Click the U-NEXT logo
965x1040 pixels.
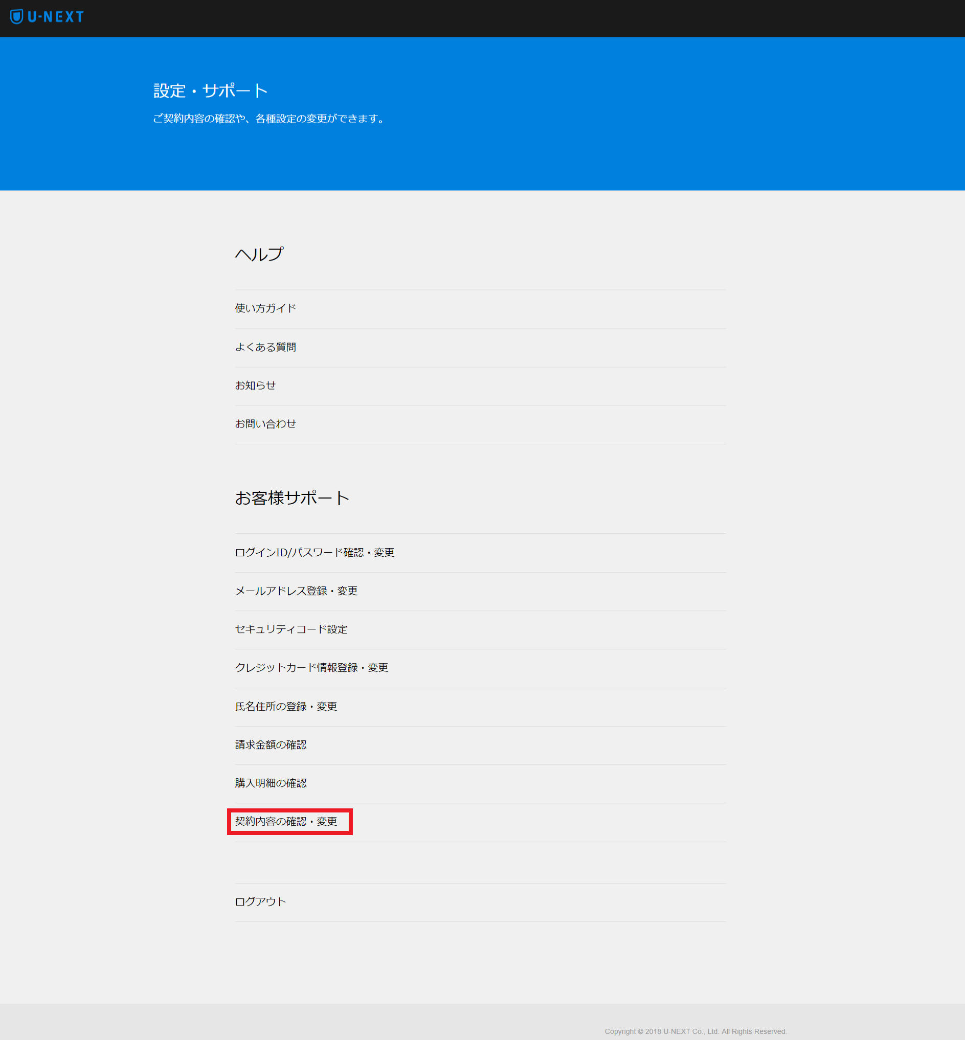49,16
